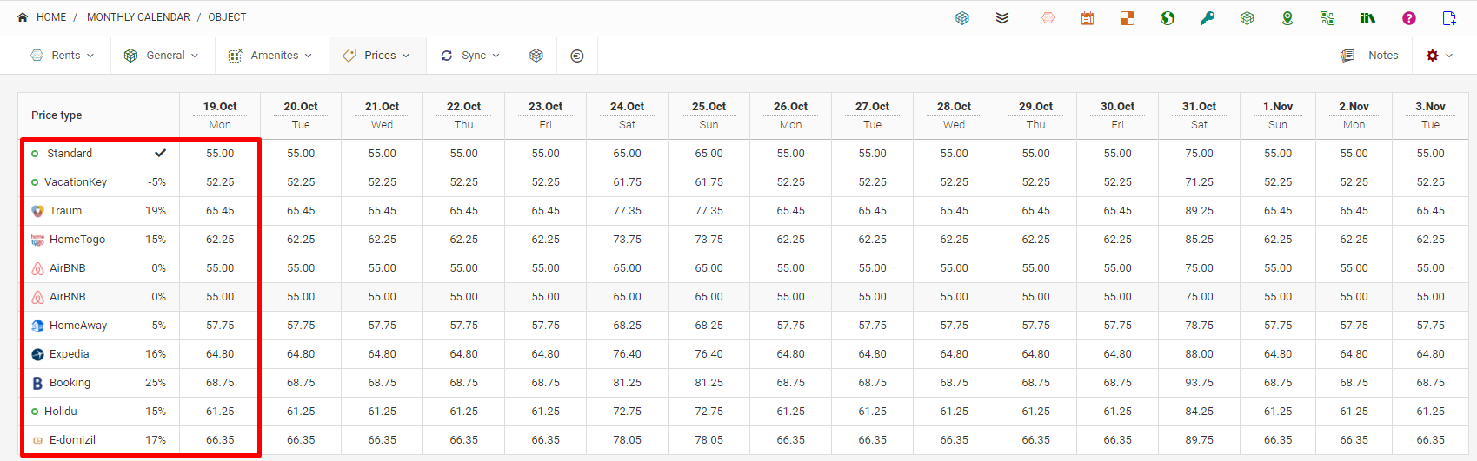Screen dimensions: 1477x461
Task: Click the stacked chevrons layers icon
Action: coord(1002,17)
